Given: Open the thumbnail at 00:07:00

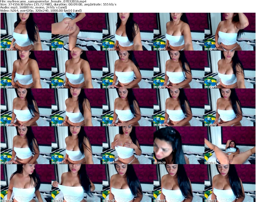Looking at the screenshot, I should (26, 183).
